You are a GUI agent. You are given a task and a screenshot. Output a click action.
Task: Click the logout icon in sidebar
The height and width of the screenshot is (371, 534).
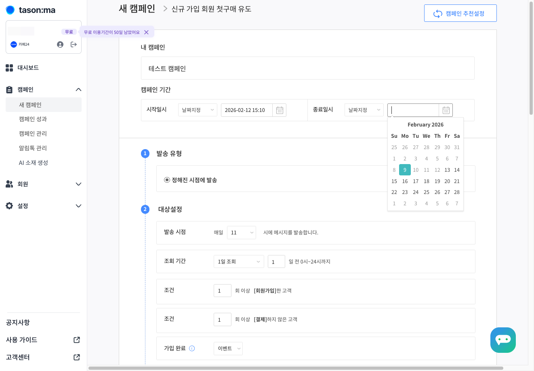pos(74,44)
